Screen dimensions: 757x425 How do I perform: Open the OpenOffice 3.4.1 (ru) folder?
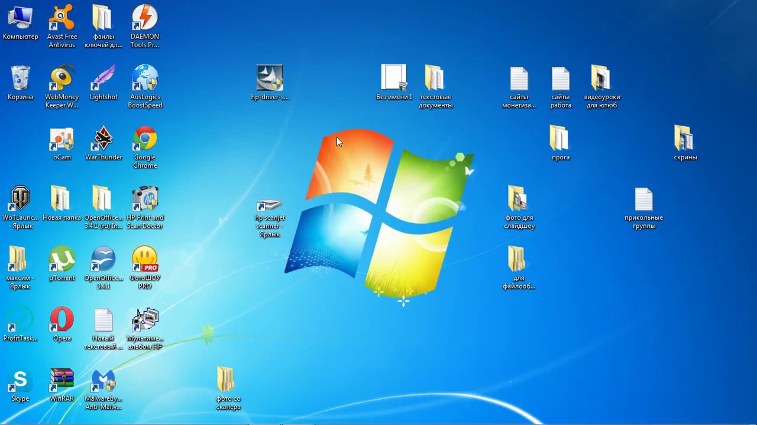point(103,208)
